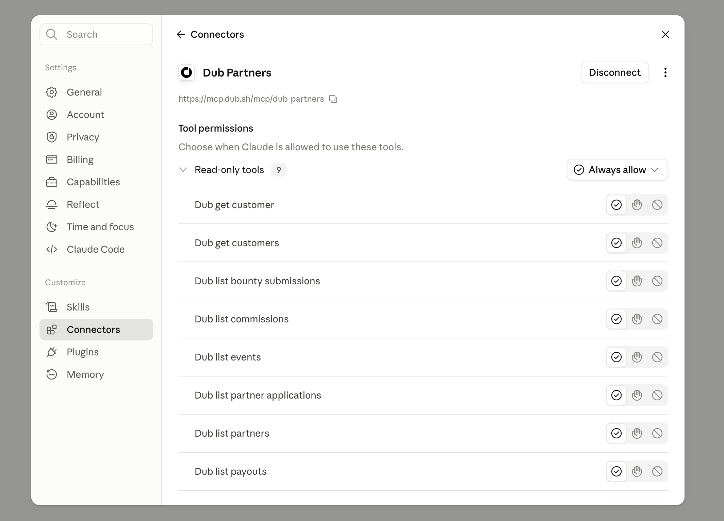This screenshot has width=724, height=521.
Task: Block the Dub list partners tool
Action: [x=657, y=433]
